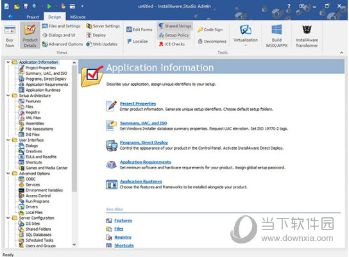The image size is (349, 257).
Task: Open the Shortcuts link under See Also
Action: pos(124,245)
